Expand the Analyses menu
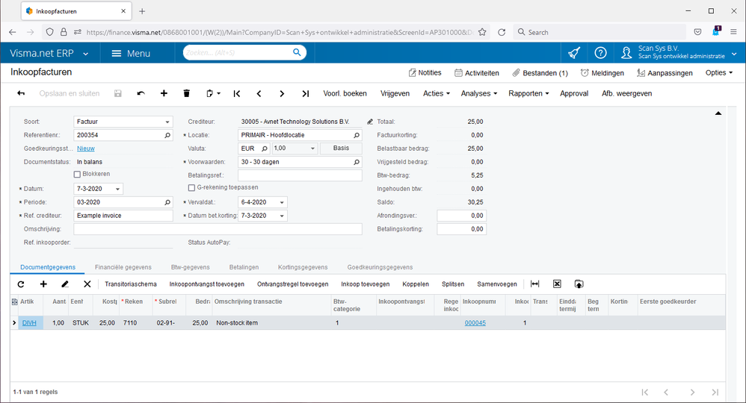Screen dimensions: 746x403 [478, 93]
